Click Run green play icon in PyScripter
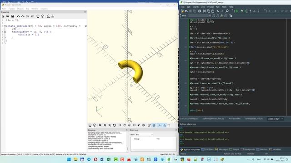The image size is (291, 163). point(236,11)
